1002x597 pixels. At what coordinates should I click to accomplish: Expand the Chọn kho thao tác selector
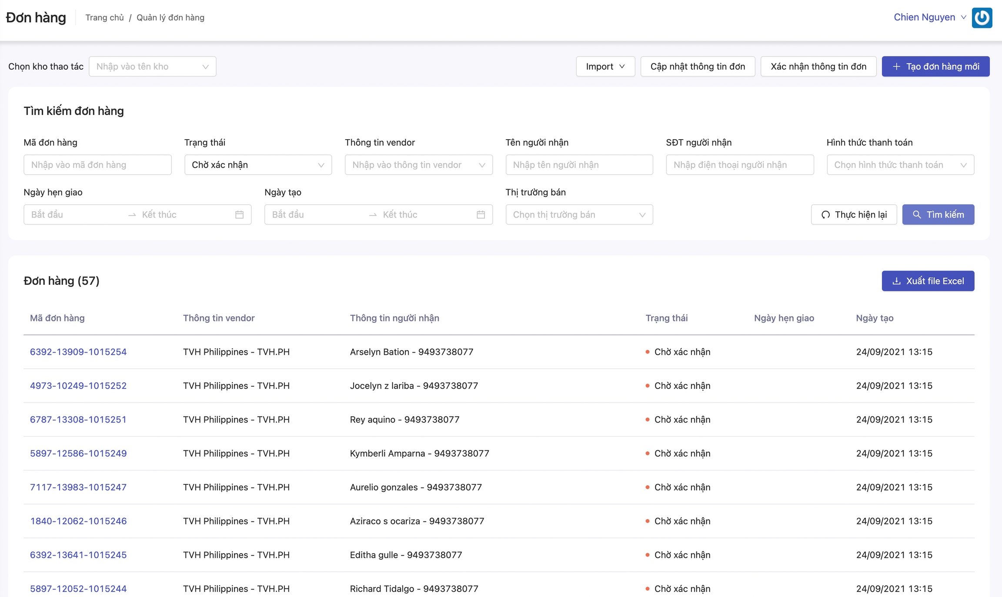click(152, 67)
